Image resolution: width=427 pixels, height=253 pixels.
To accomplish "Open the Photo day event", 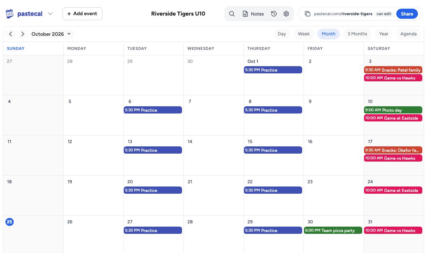I will (393, 110).
